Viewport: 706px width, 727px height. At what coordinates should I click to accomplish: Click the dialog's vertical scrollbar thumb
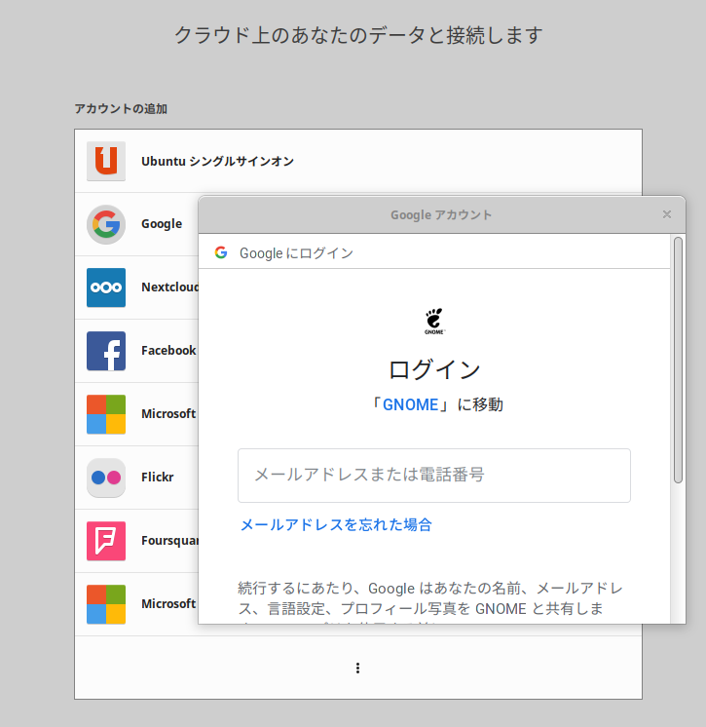point(678,360)
